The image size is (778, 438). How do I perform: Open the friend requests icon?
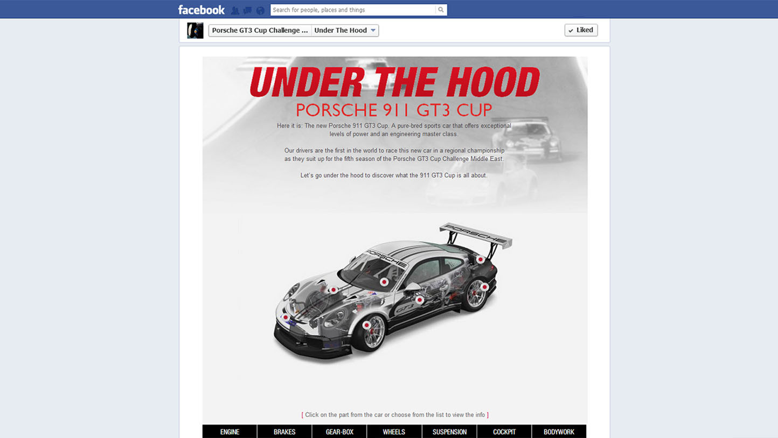[235, 10]
